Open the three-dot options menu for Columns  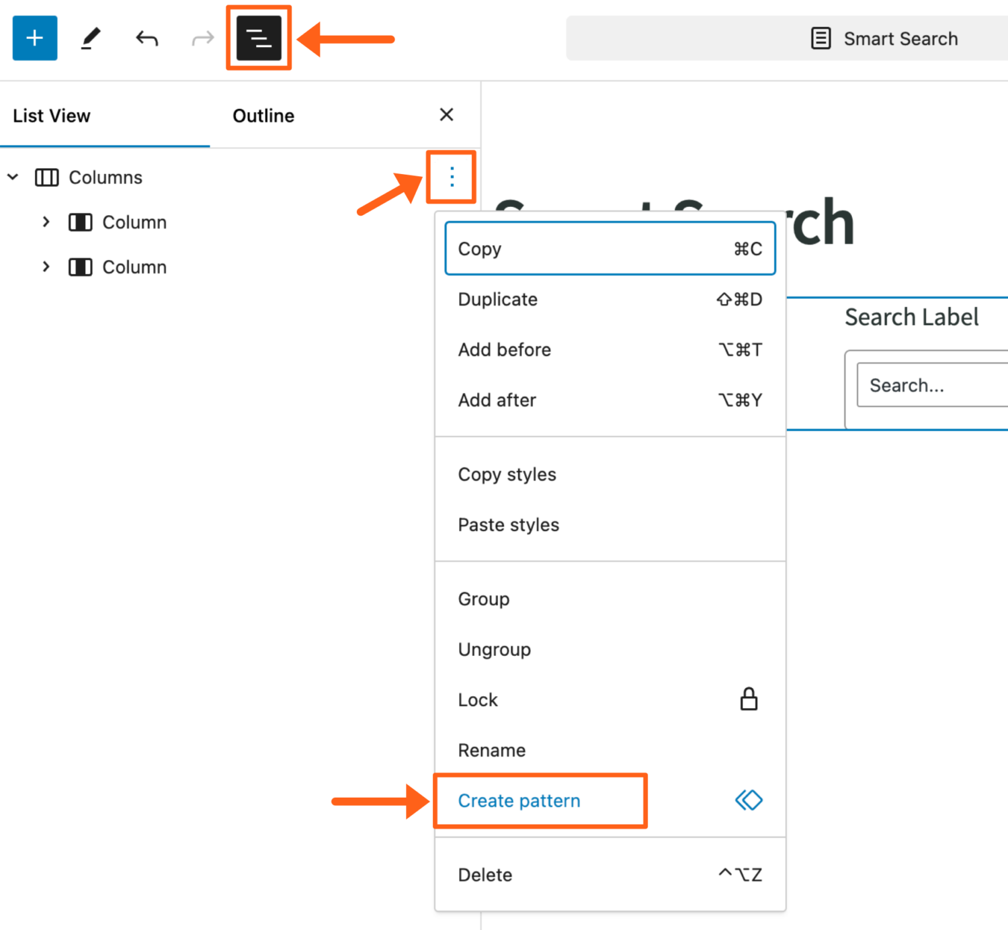[x=451, y=177]
